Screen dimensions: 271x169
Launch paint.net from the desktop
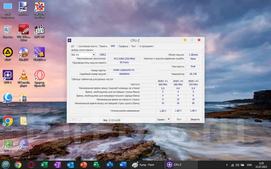(24, 9)
